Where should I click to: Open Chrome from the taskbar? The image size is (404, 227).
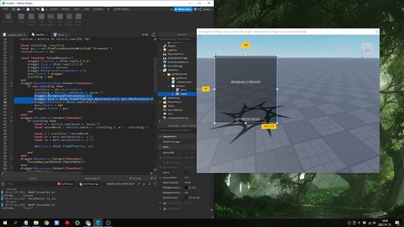pos(46,223)
